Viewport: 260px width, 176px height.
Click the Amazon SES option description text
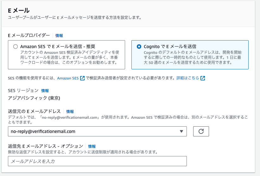pos(70,58)
